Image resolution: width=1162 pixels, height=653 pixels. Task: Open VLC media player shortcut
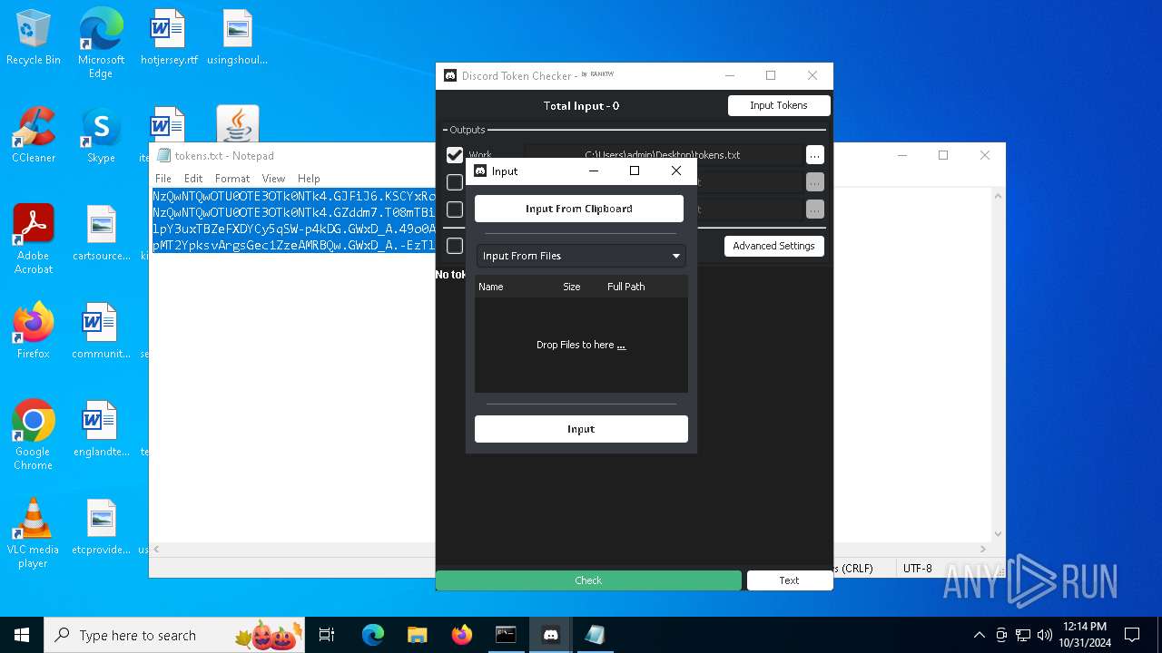[34, 533]
